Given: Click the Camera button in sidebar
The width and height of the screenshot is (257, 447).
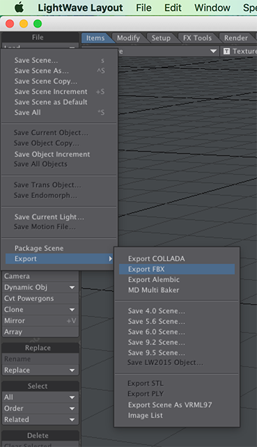Looking at the screenshot, I should click(40, 276).
